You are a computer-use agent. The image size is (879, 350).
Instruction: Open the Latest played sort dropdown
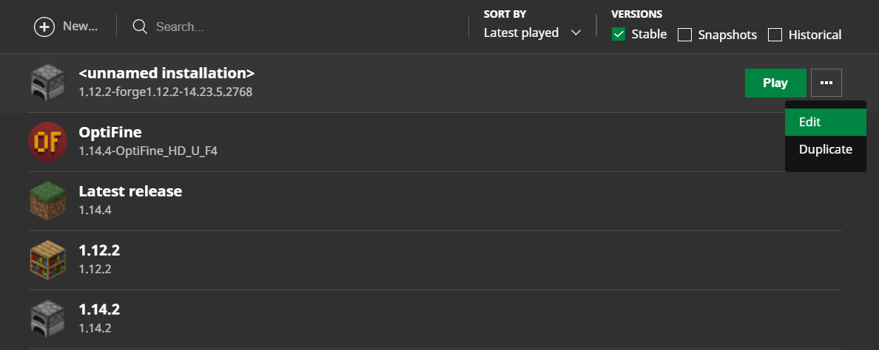coord(532,32)
